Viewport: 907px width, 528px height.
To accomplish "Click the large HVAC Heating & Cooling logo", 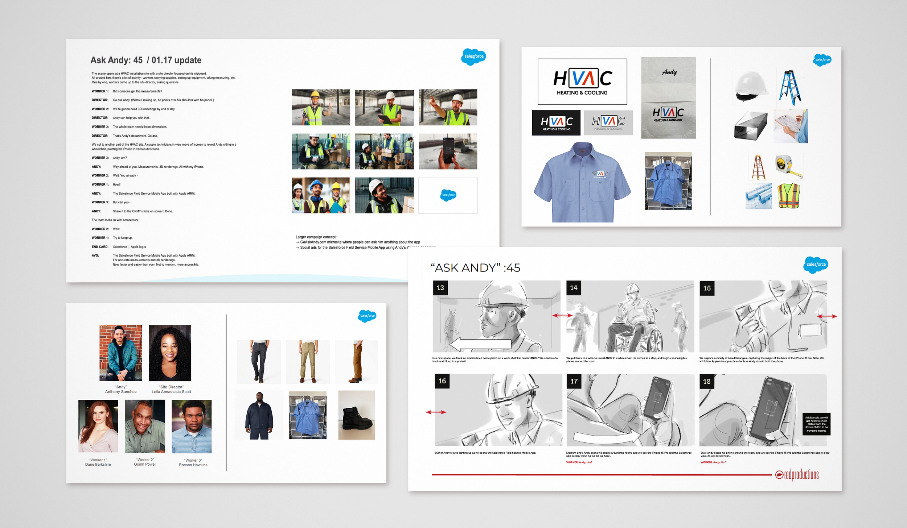I will (x=582, y=82).
